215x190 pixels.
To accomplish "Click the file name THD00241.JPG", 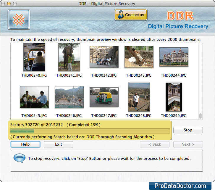I will click(69, 75).
